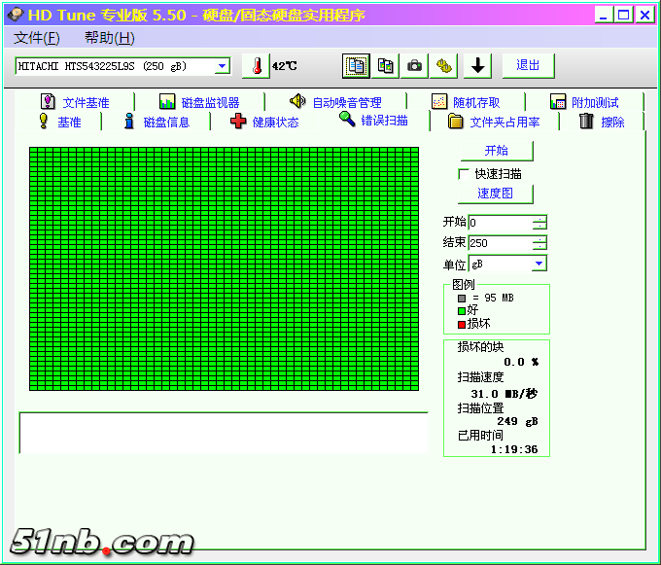The height and width of the screenshot is (565, 661).
Task: Click the thermometer temperature icon
Action: click(257, 66)
